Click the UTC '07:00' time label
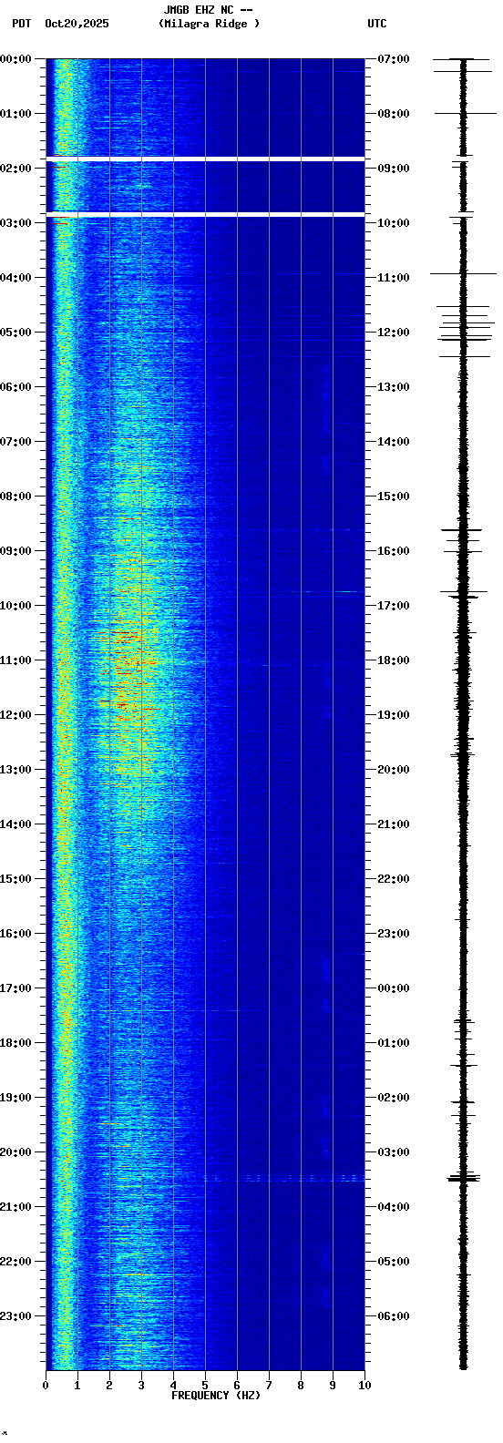The image size is (503, 1443). 394,59
